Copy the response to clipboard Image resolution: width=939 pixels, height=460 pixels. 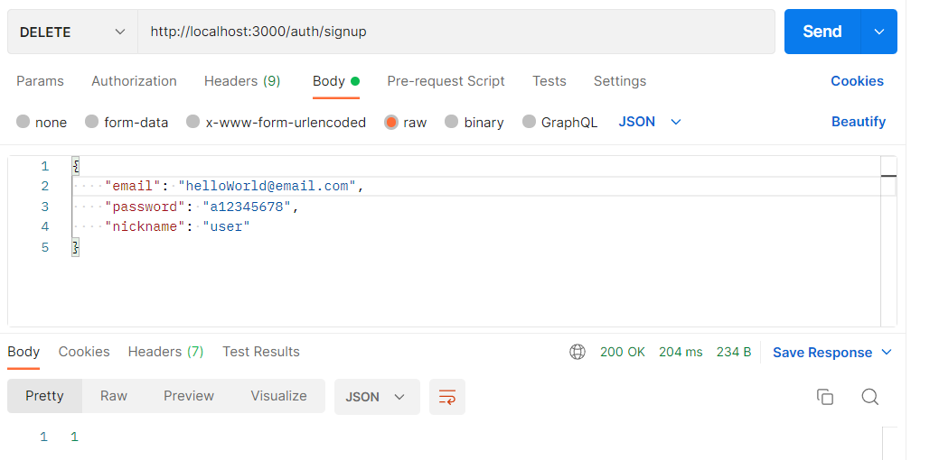point(824,397)
